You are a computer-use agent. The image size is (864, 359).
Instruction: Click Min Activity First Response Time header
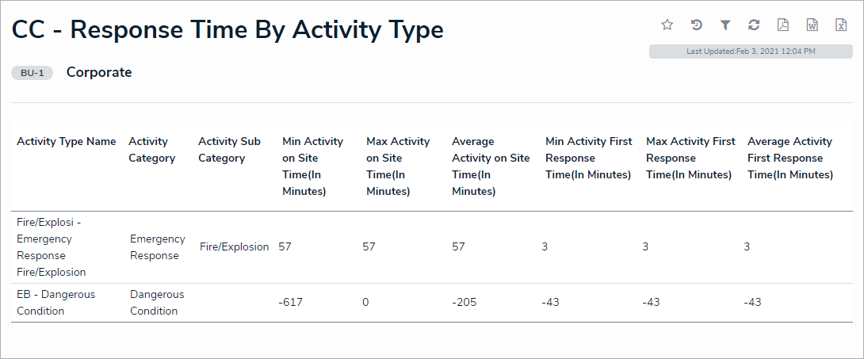[588, 158]
